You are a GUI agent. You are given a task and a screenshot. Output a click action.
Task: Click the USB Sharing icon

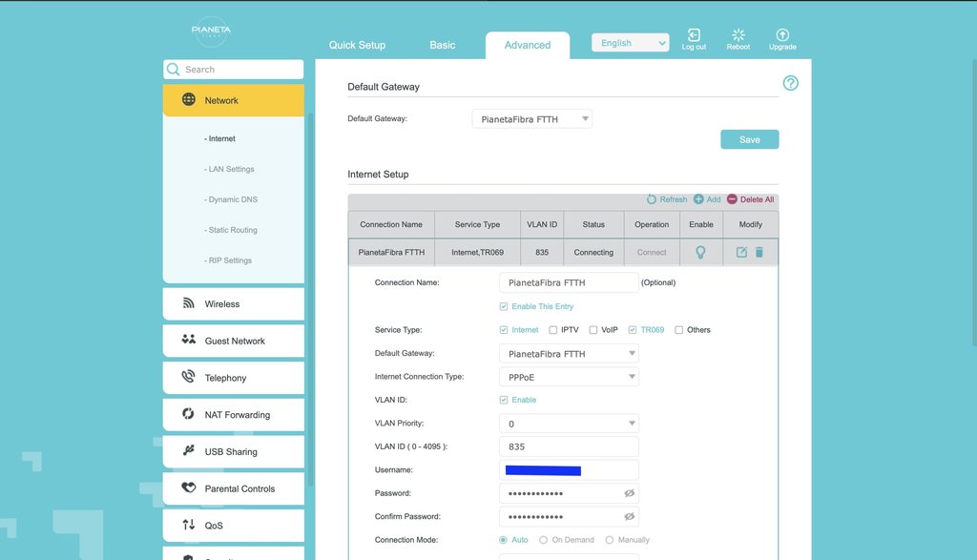(x=188, y=450)
